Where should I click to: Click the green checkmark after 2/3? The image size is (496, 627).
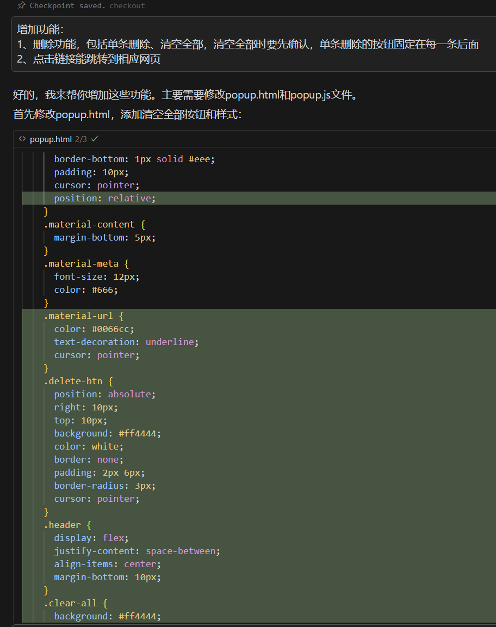click(95, 139)
